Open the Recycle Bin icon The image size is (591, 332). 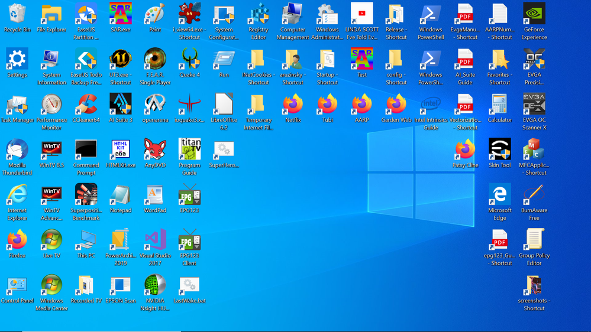17,14
